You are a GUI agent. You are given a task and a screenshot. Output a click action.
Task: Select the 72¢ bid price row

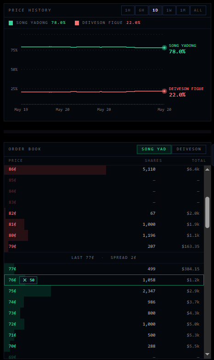[x=104, y=324]
